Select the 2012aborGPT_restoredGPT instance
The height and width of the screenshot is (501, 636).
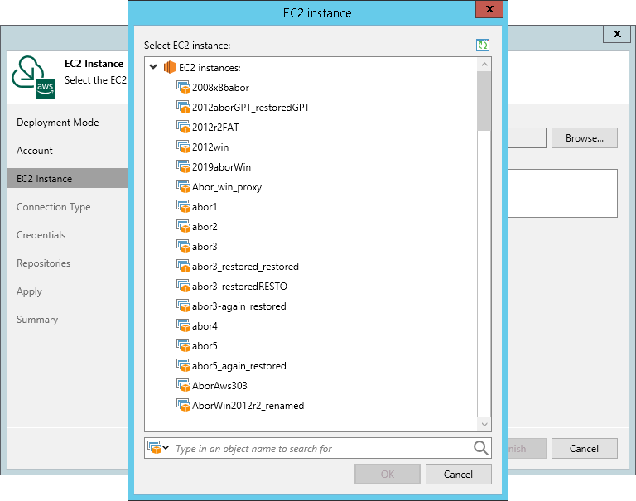pyautogui.click(x=251, y=108)
